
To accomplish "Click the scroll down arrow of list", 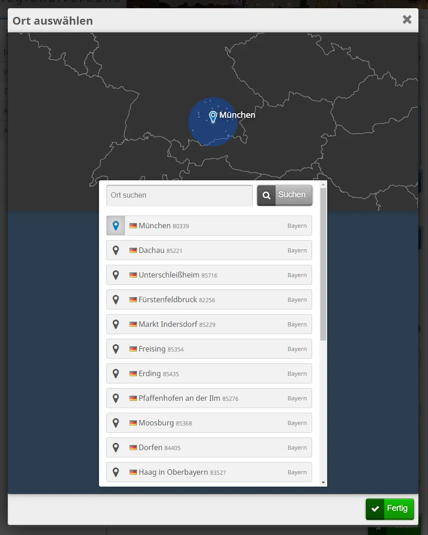I will [323, 483].
